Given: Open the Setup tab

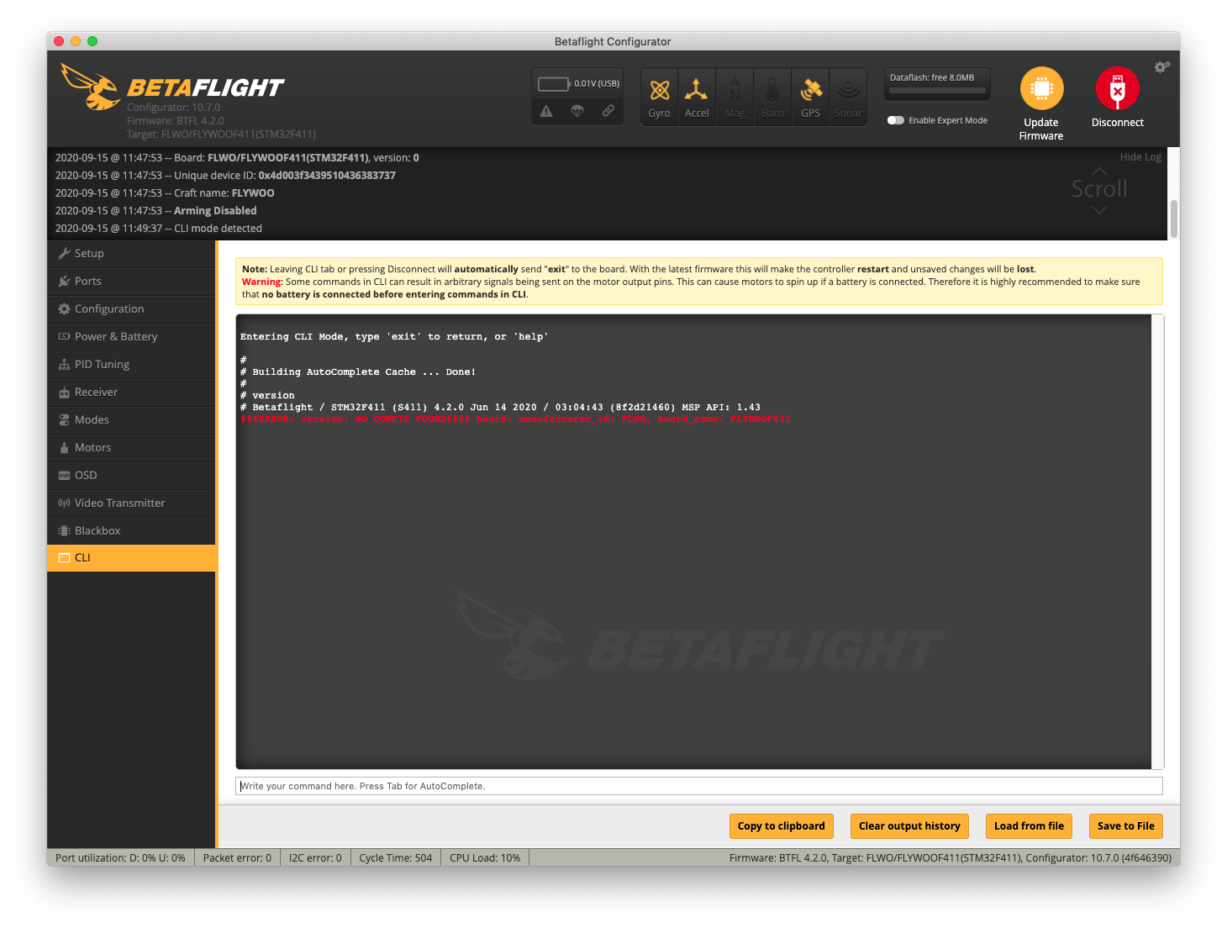Looking at the screenshot, I should click(x=132, y=253).
